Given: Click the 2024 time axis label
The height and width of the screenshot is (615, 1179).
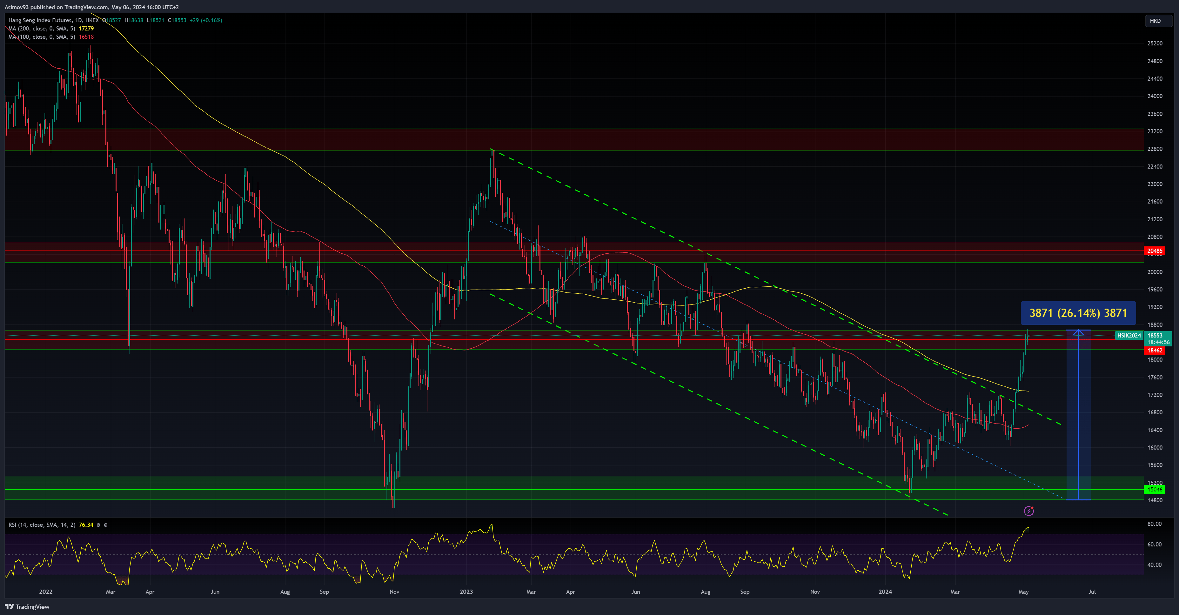Looking at the screenshot, I should (885, 592).
